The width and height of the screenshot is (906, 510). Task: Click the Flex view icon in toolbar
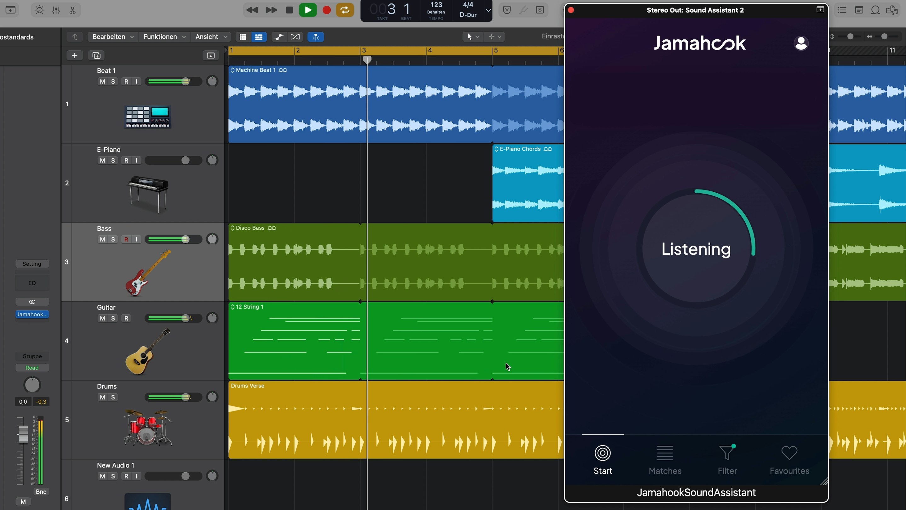click(295, 37)
